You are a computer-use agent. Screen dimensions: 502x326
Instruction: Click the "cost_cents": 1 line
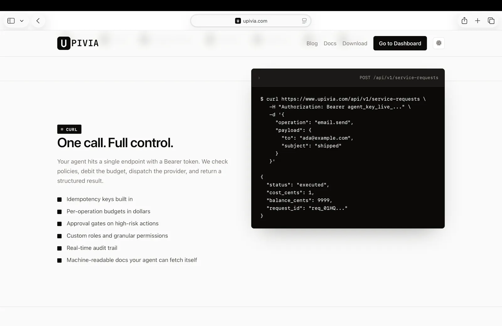click(290, 192)
